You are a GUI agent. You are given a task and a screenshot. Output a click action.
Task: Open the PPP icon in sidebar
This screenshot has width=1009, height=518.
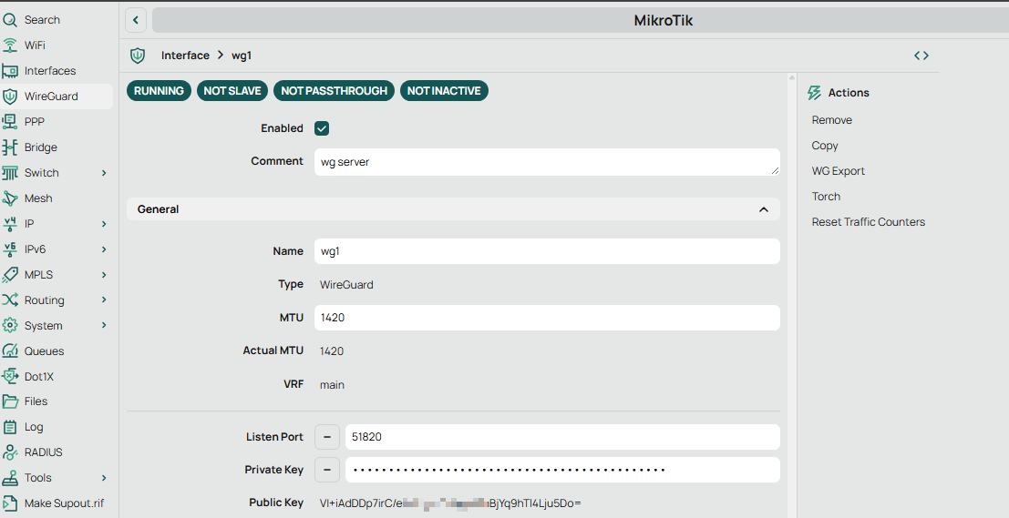pyautogui.click(x=10, y=121)
